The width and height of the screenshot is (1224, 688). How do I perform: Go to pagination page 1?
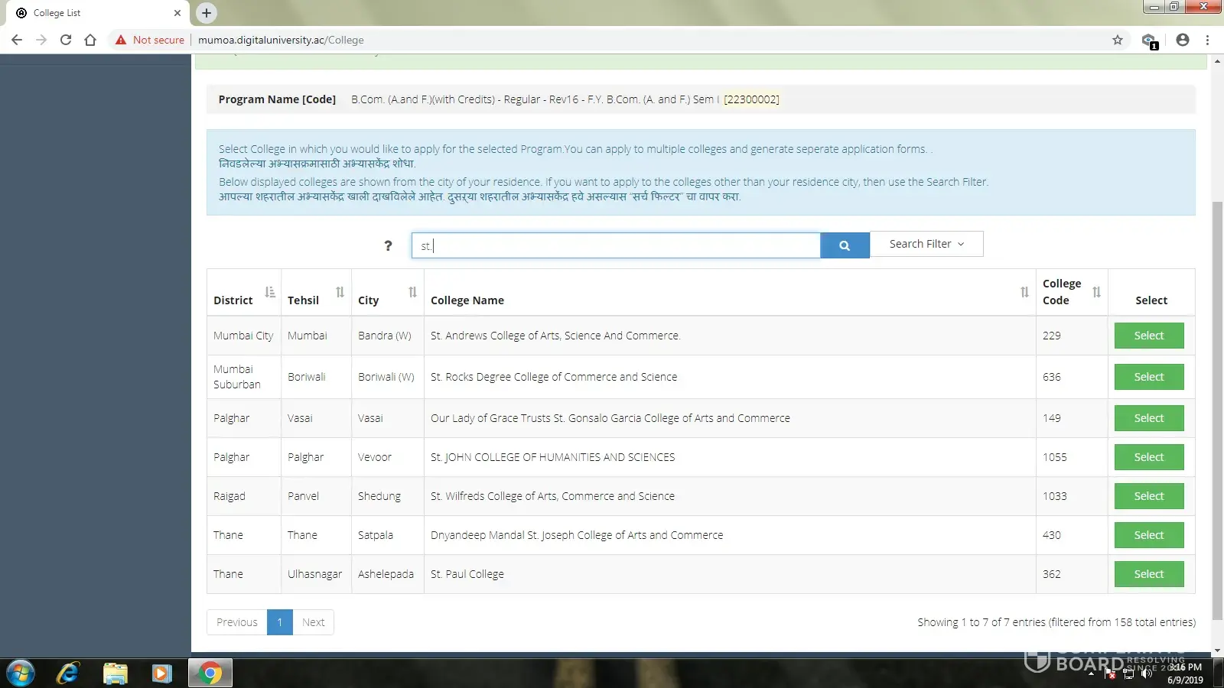[x=280, y=622]
